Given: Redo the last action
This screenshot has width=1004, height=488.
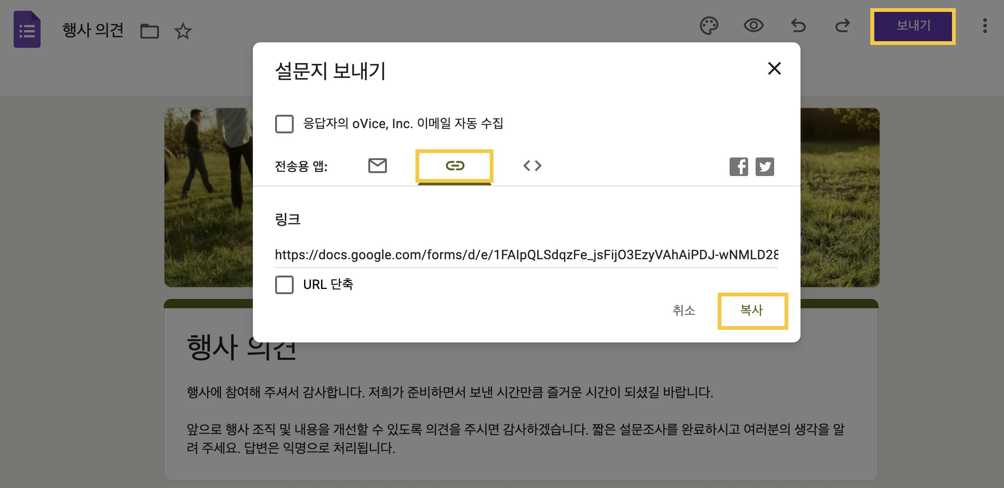Looking at the screenshot, I should (842, 26).
